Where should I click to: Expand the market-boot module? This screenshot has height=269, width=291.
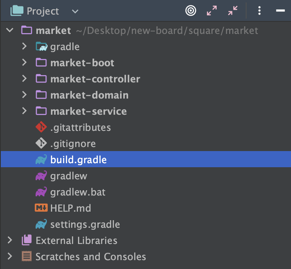point(24,62)
